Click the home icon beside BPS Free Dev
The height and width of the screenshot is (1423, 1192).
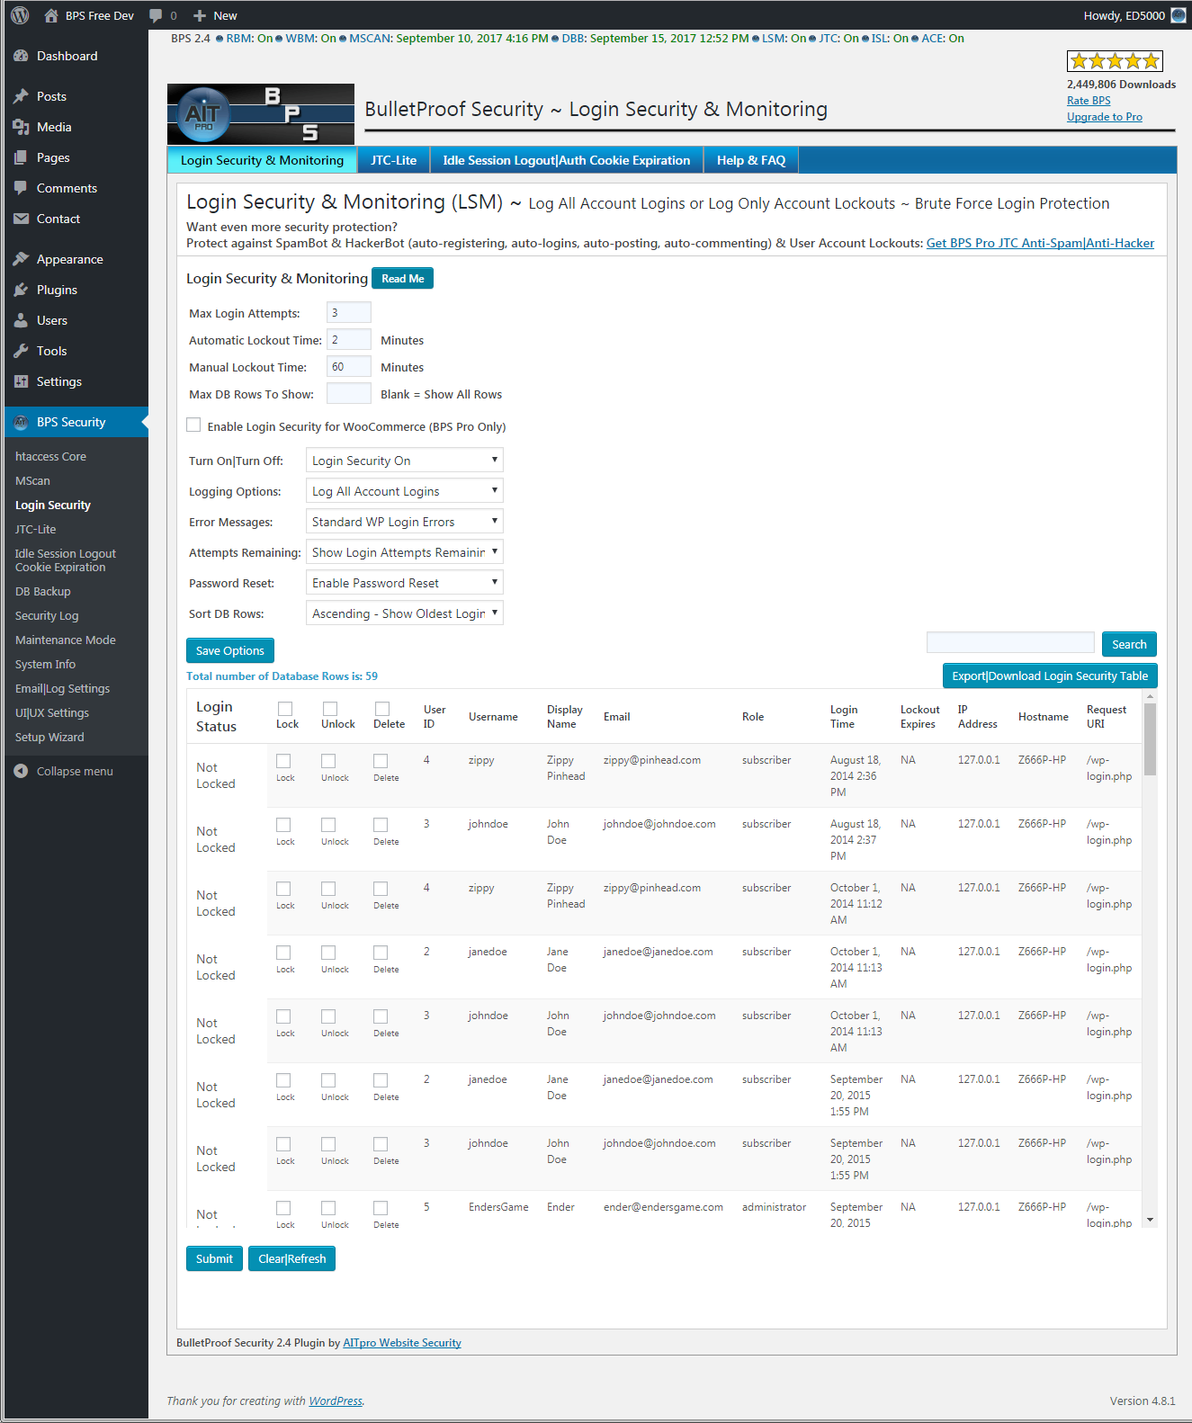51,15
